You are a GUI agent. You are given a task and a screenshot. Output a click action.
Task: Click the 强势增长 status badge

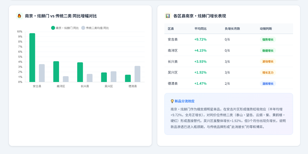(x=268, y=40)
